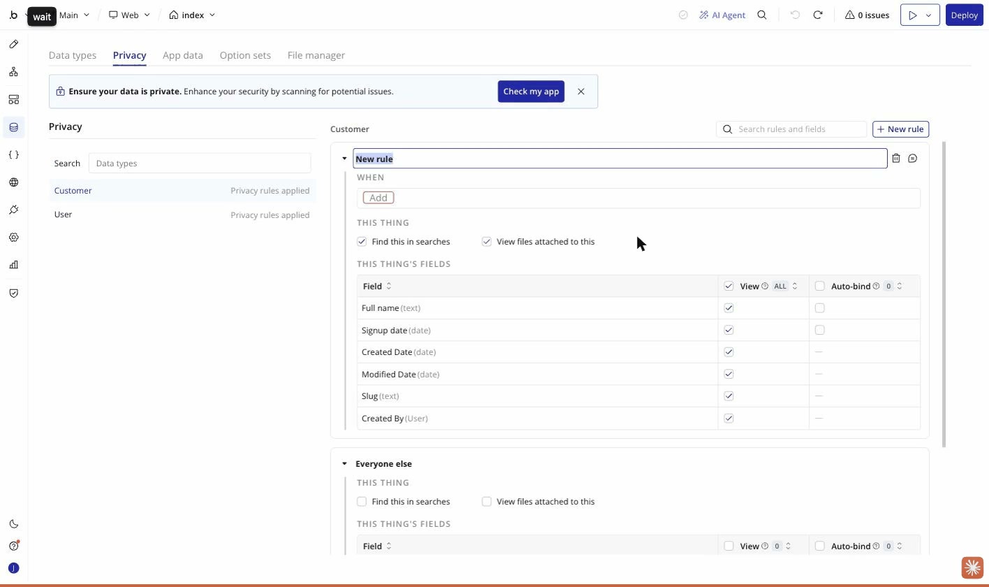The width and height of the screenshot is (989, 587).
Task: Open the index page dropdown
Action: [x=192, y=15]
